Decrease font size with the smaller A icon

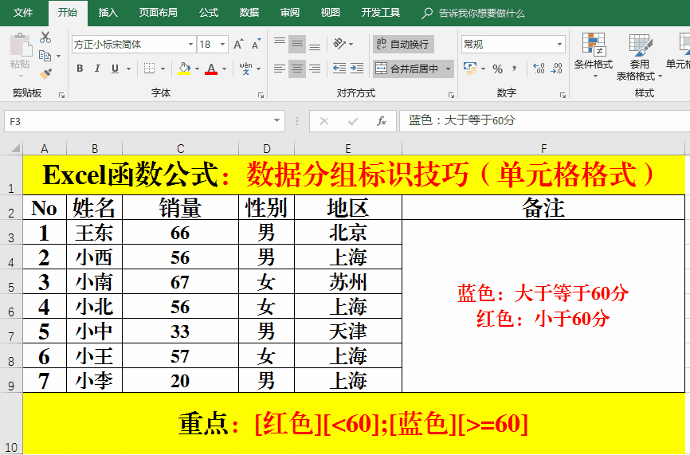[256, 45]
